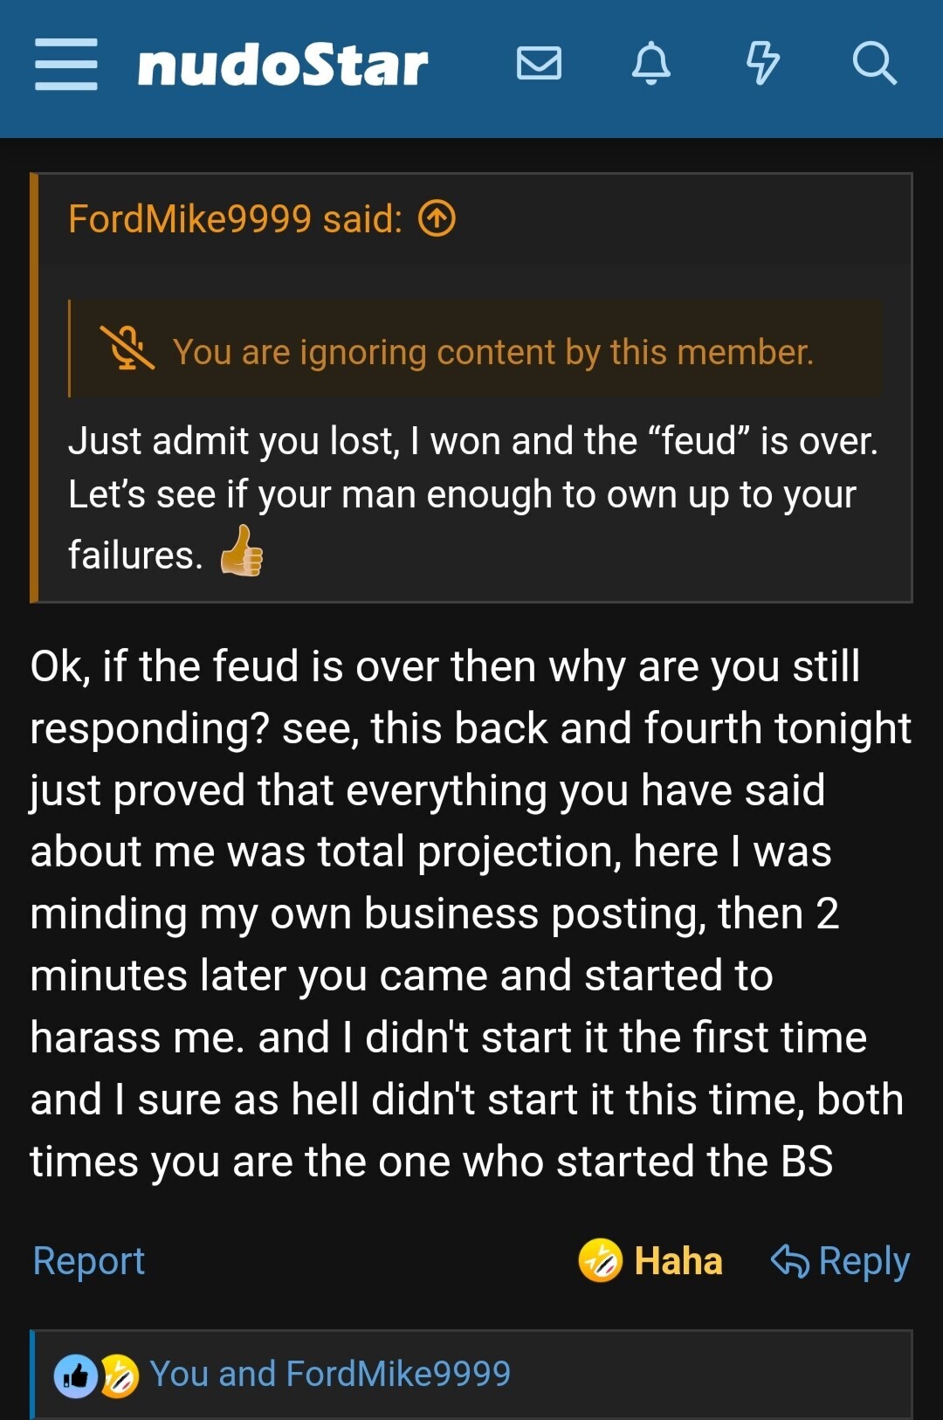Toggle the Haha reaction

pyautogui.click(x=650, y=1260)
